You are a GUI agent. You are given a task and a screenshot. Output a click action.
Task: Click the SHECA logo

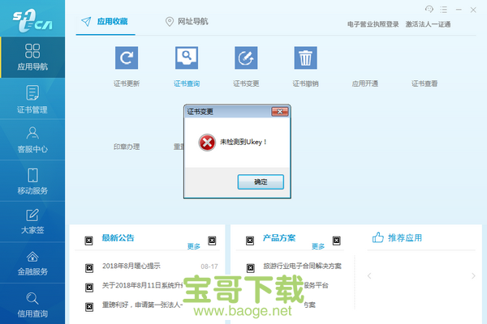point(32,20)
